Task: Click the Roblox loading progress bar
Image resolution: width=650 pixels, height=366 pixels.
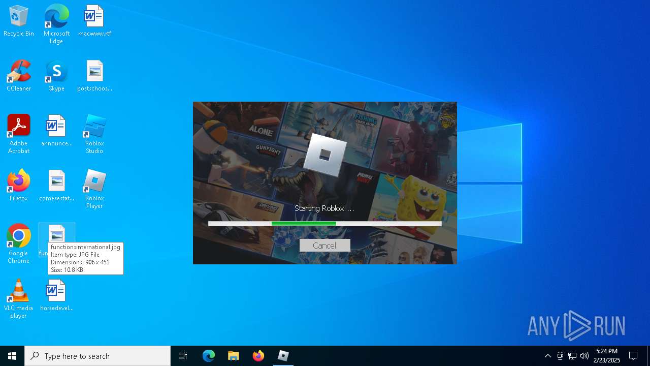Action: point(324,224)
